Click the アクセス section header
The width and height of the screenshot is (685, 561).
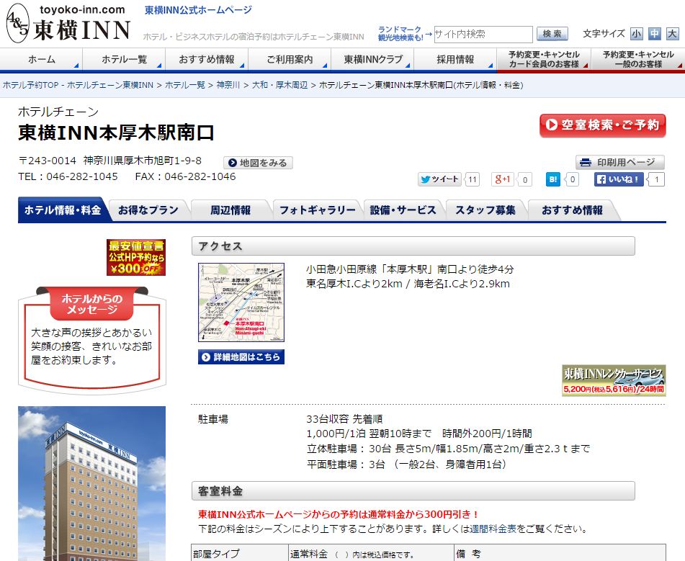click(x=413, y=246)
